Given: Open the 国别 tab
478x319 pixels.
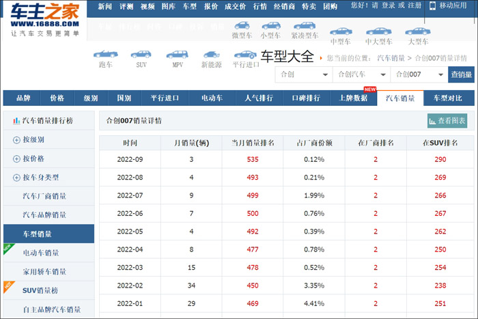Looking at the screenshot, I should [x=124, y=98].
